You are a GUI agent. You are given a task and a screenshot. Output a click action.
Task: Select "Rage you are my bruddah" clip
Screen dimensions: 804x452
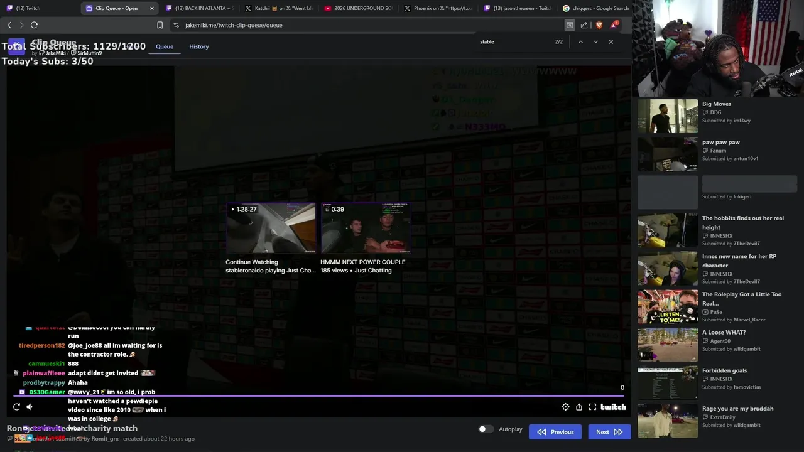tap(737, 409)
